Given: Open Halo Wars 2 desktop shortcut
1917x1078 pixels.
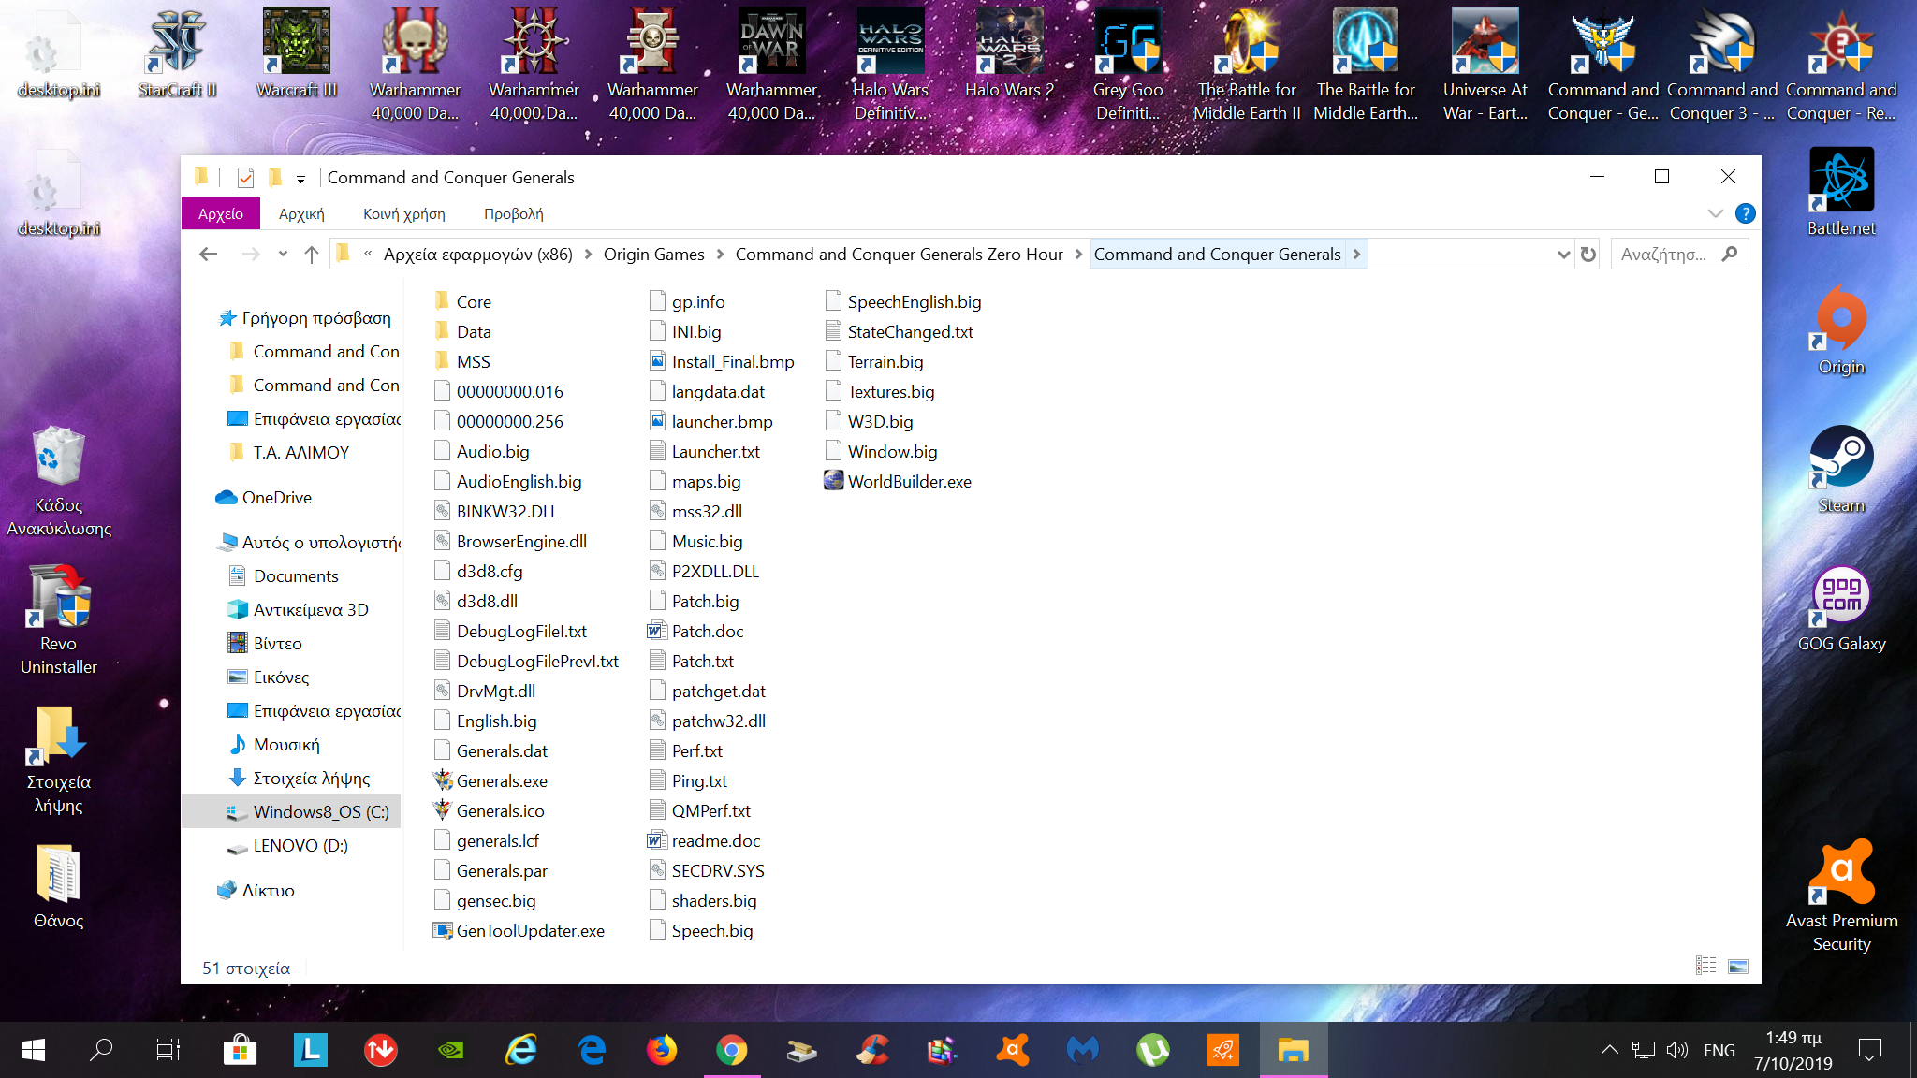Looking at the screenshot, I should [x=1010, y=54].
